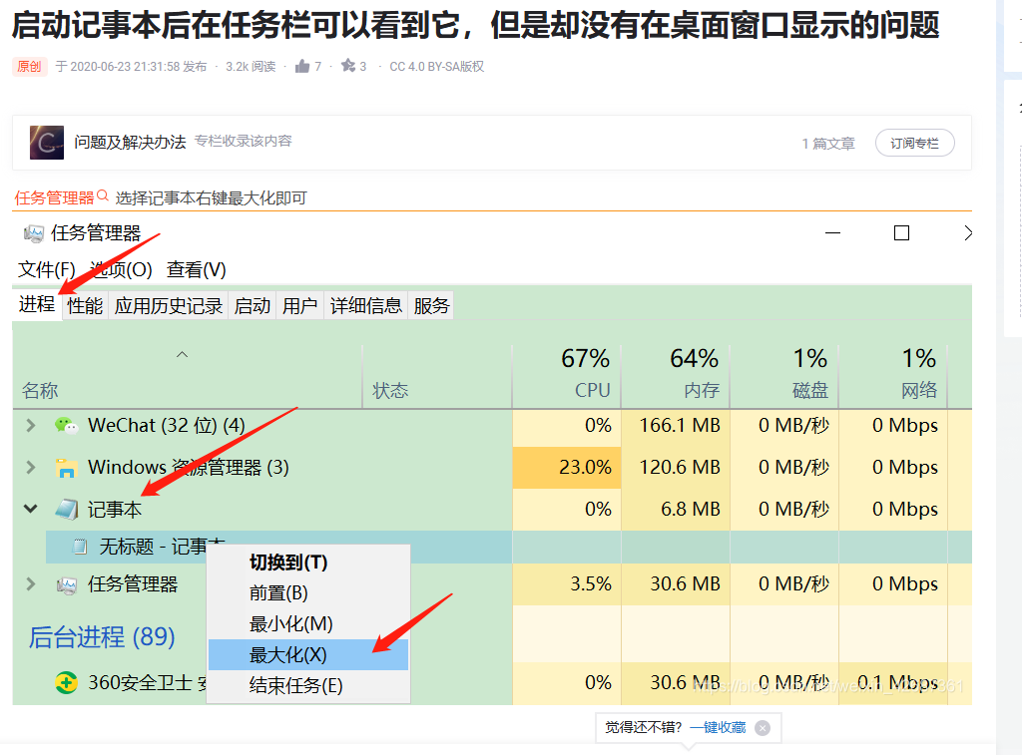This screenshot has height=755, width=1022.
Task: Expand the 任务管理器 process group
Action: (31, 583)
